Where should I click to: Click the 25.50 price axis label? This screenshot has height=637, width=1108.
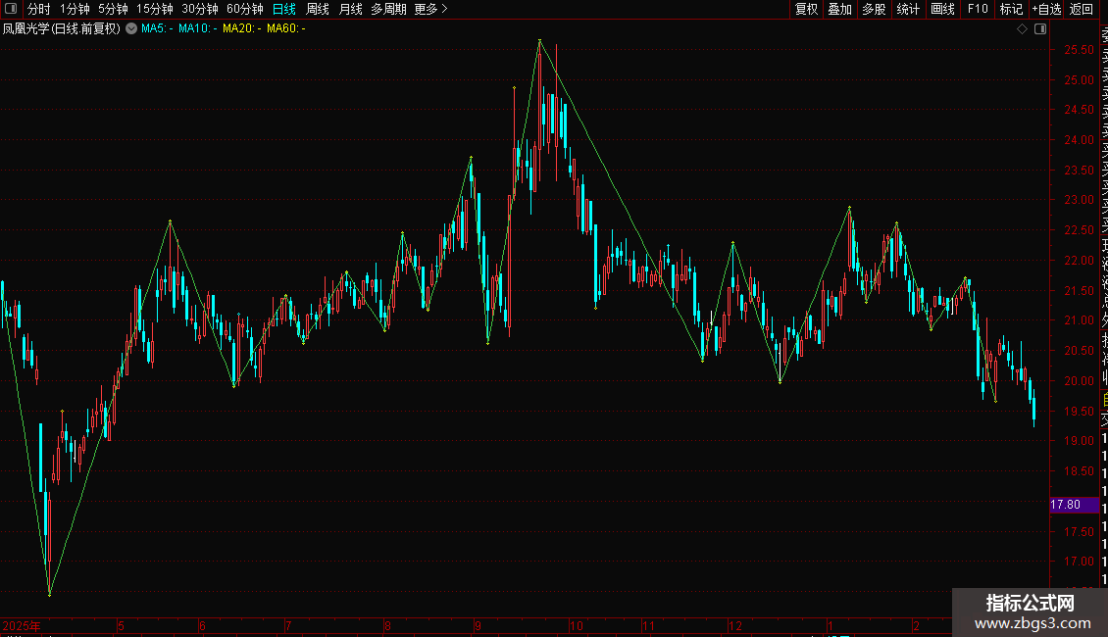(1079, 49)
